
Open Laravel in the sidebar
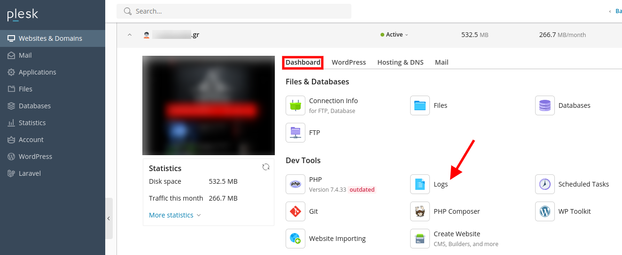click(30, 173)
